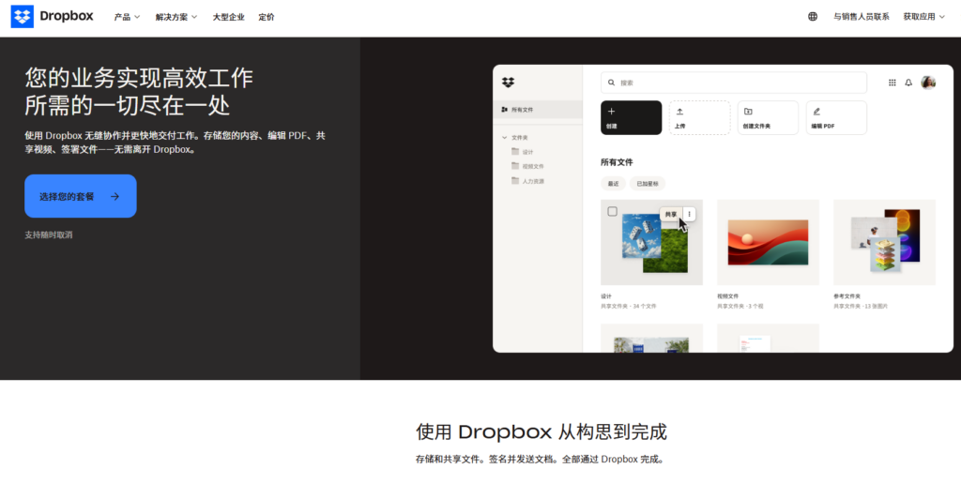The width and height of the screenshot is (961, 499).
Task: Click the notification bell icon
Action: (908, 83)
